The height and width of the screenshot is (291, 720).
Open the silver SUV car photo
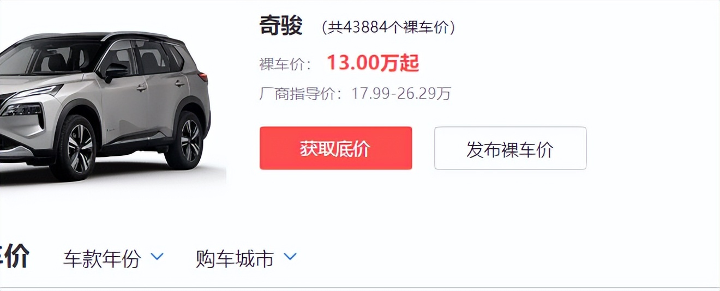point(105,106)
